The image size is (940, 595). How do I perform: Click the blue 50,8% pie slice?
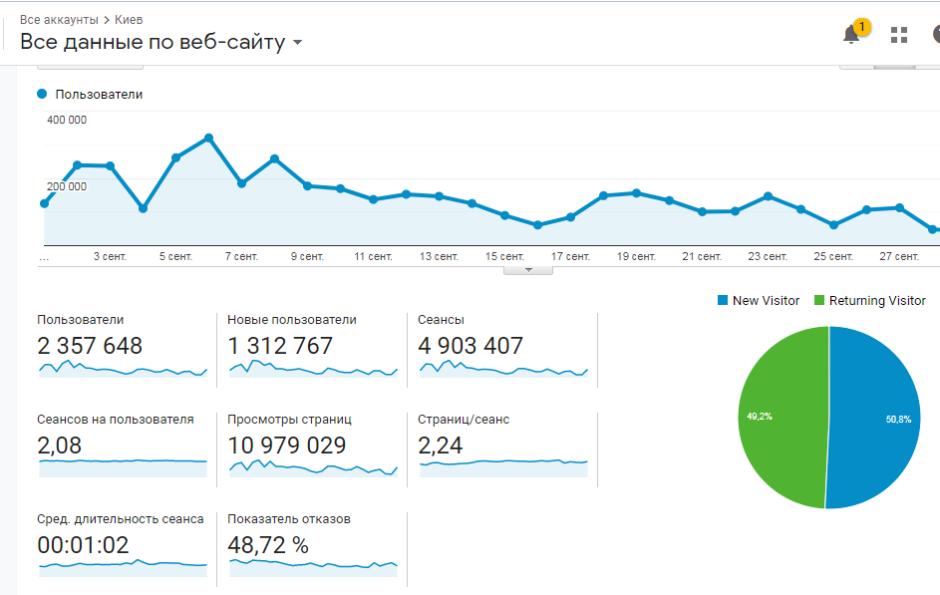tap(874, 418)
